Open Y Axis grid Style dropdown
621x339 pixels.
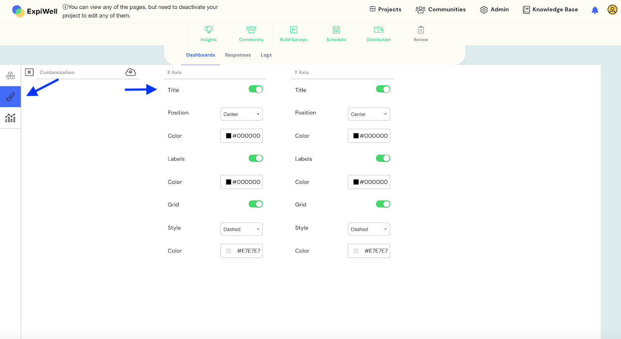pyautogui.click(x=369, y=229)
